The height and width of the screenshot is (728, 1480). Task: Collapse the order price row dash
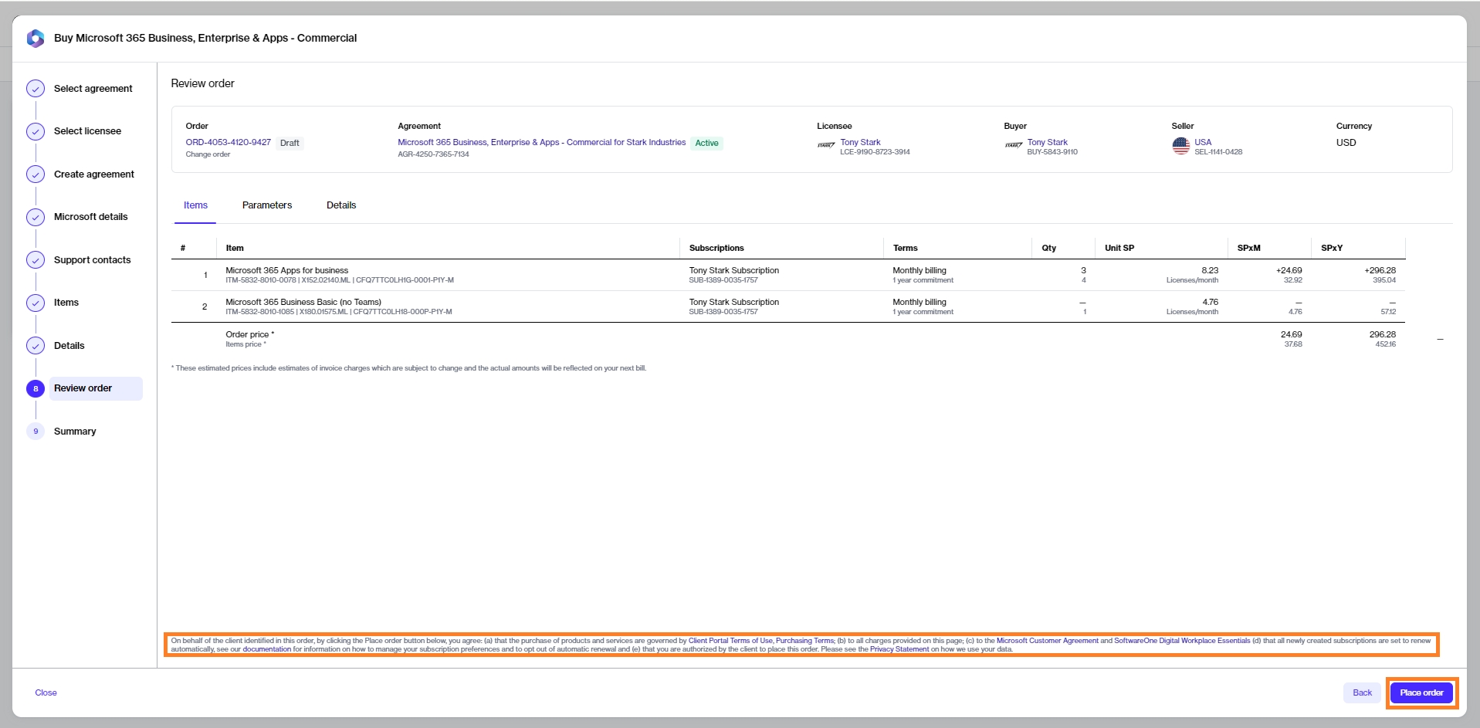click(x=1440, y=340)
